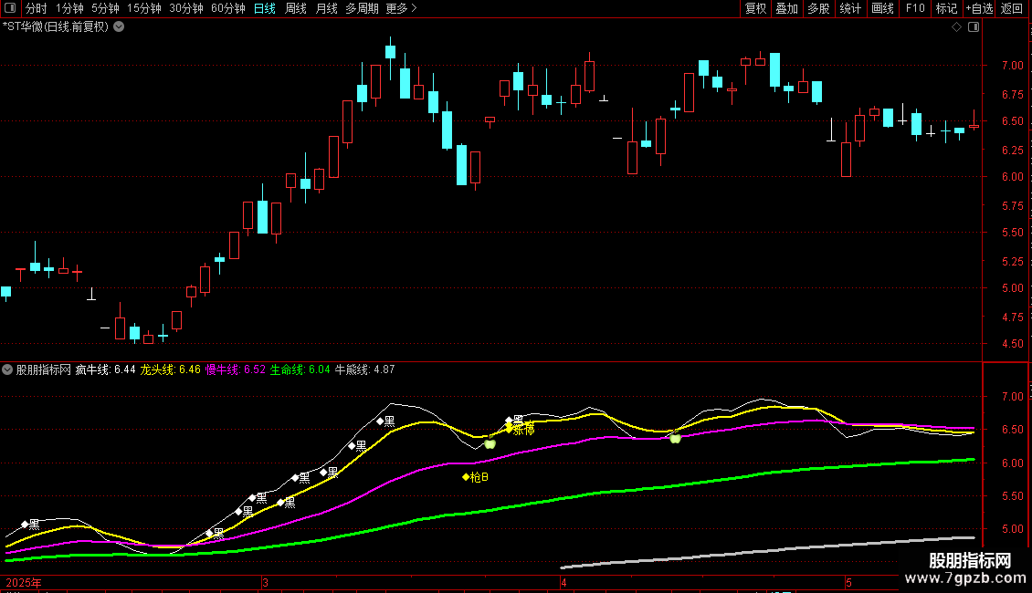
Task: Expand the 更多 periods menu
Action: coord(402,8)
